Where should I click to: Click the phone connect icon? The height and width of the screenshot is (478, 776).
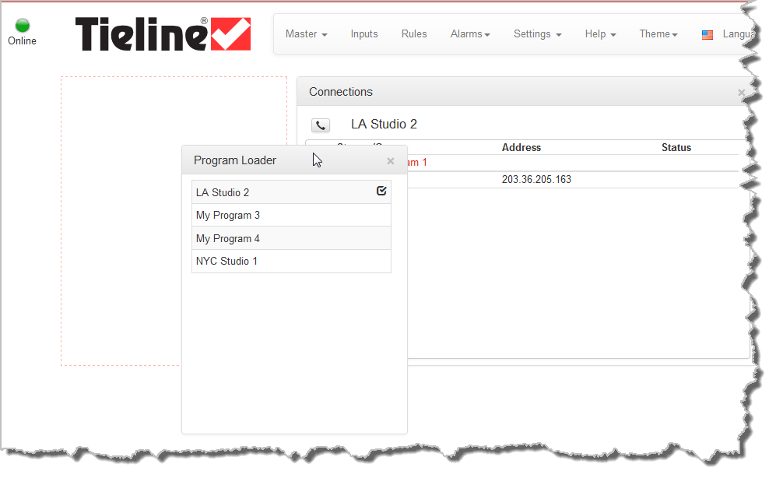pos(320,125)
